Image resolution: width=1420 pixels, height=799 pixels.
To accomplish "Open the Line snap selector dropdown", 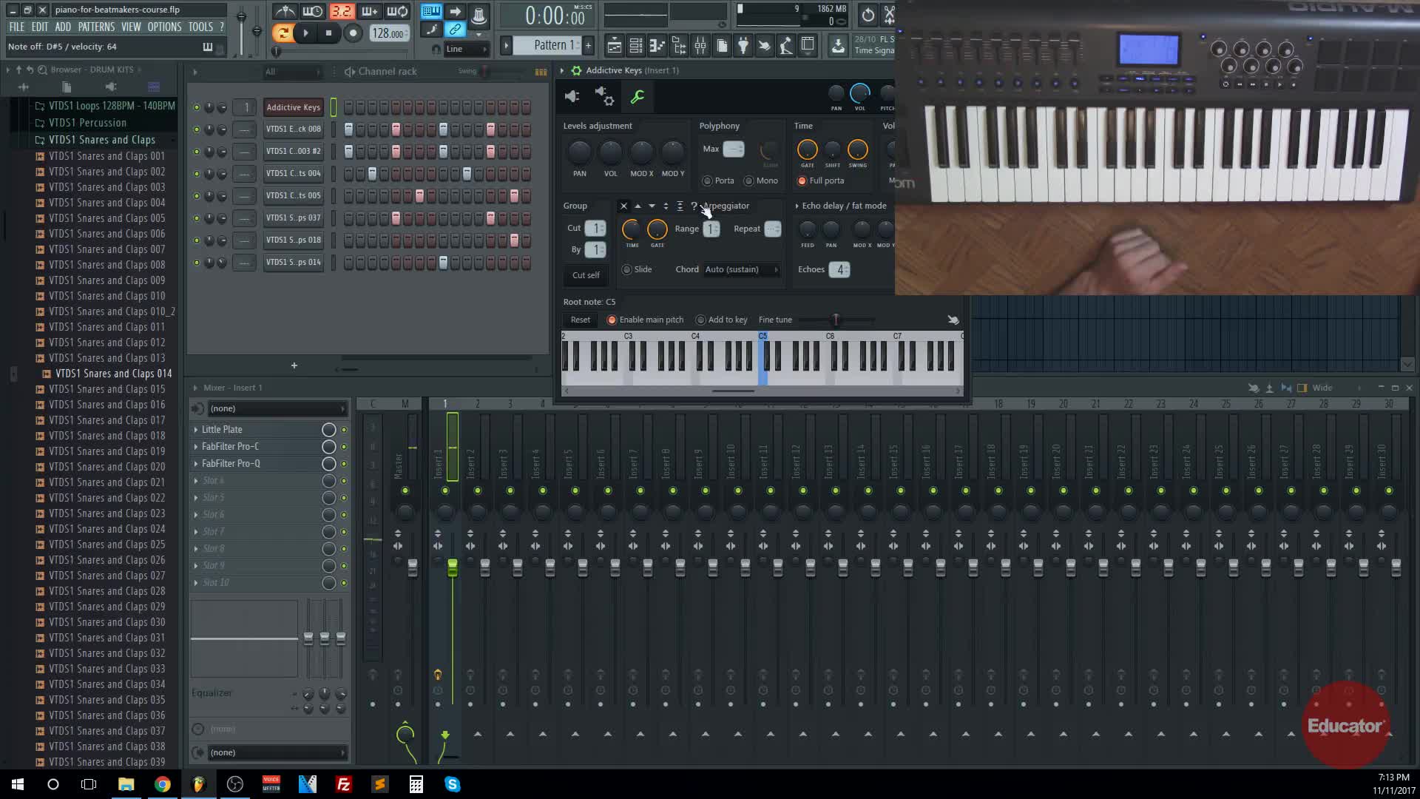I will pos(466,49).
